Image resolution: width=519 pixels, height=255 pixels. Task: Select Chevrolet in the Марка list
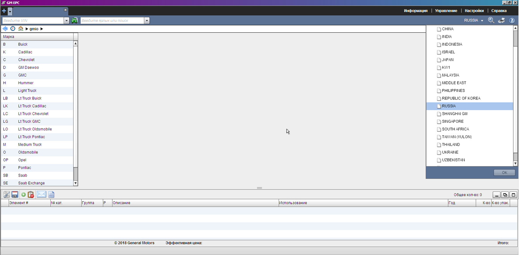pyautogui.click(x=26, y=60)
